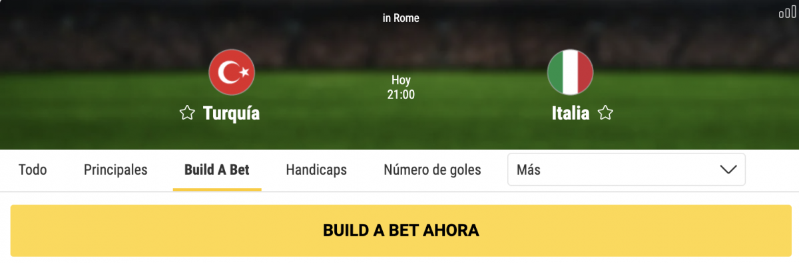Favorite Turquía with the star icon
The width and height of the screenshot is (799, 263).
(x=187, y=114)
